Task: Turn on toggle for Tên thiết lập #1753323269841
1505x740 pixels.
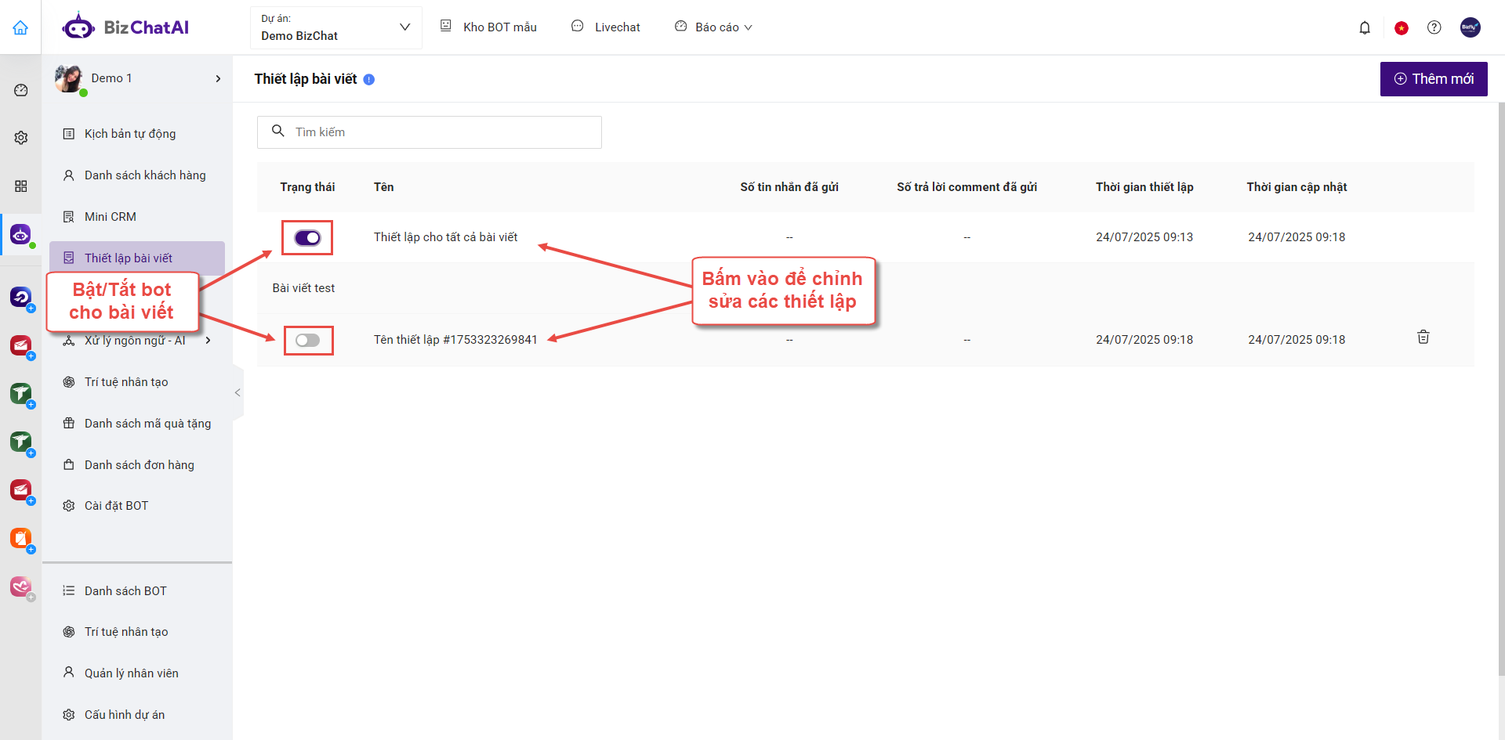Action: (x=307, y=340)
